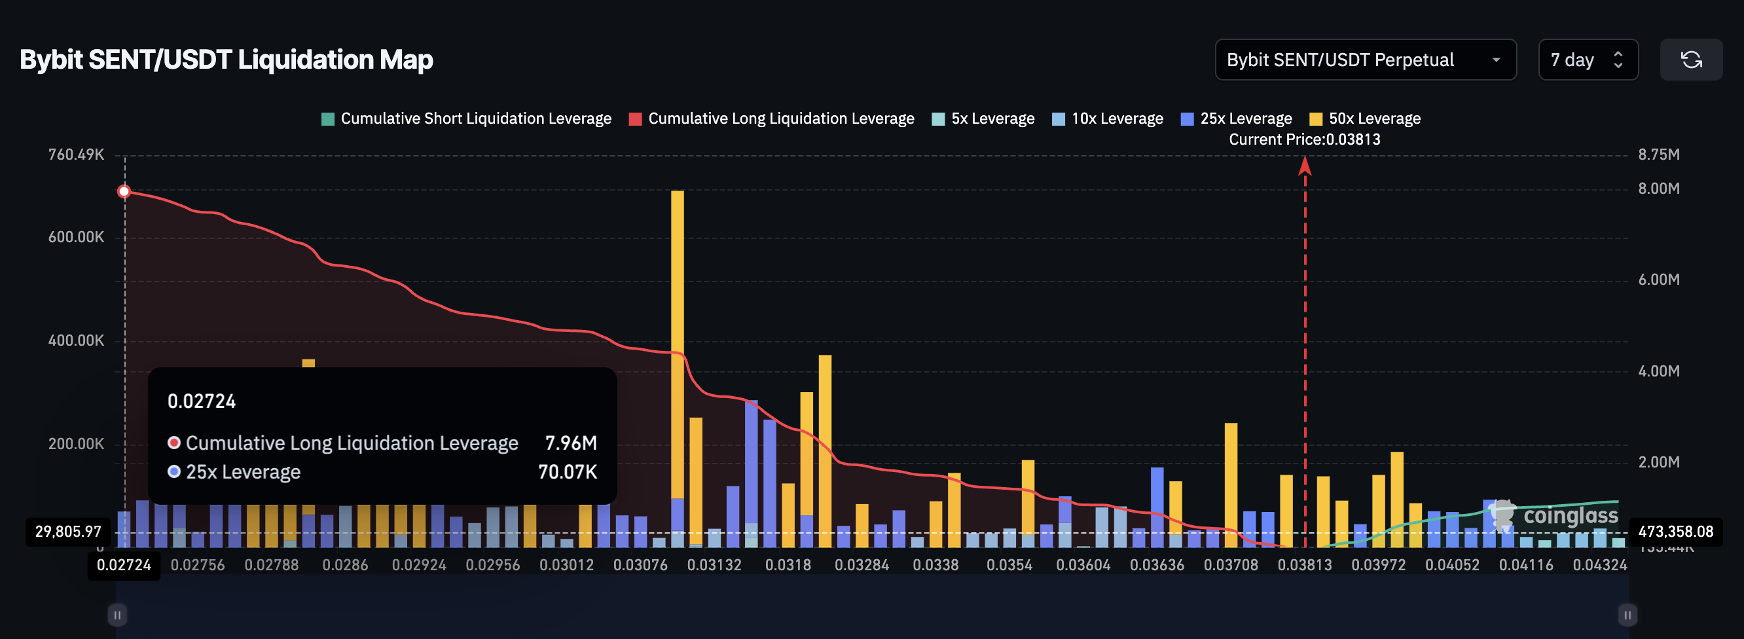Click the refresh chart icon
The image size is (1744, 639).
coord(1692,60)
